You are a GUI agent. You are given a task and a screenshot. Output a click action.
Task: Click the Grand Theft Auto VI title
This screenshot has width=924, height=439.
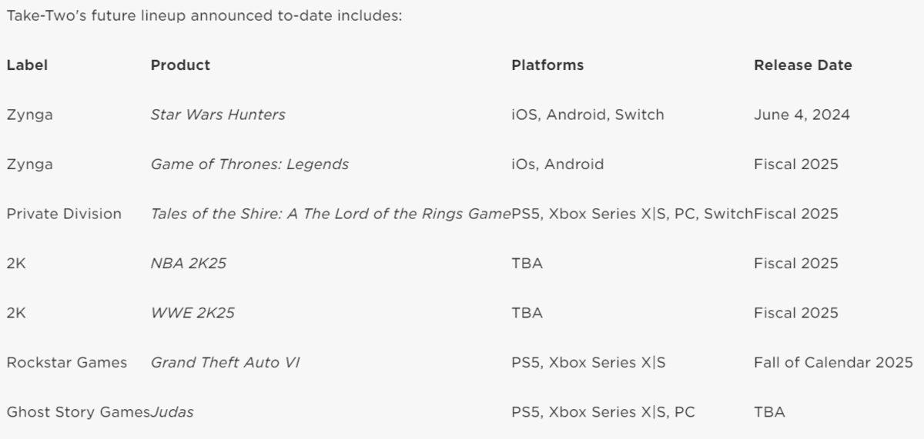coord(225,362)
